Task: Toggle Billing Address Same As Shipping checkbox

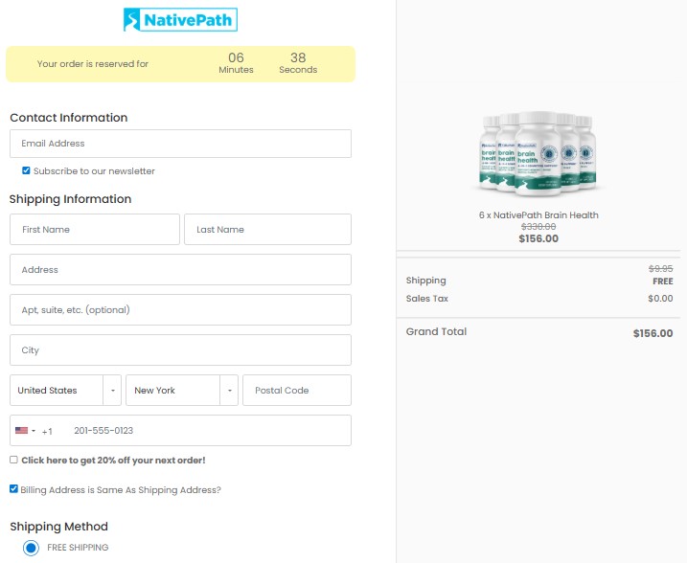Action: pyautogui.click(x=14, y=489)
